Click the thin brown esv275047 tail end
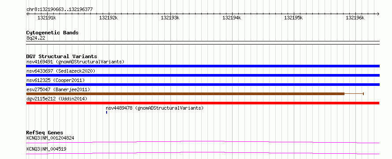This screenshot has height=159, width=392. pos(363,94)
